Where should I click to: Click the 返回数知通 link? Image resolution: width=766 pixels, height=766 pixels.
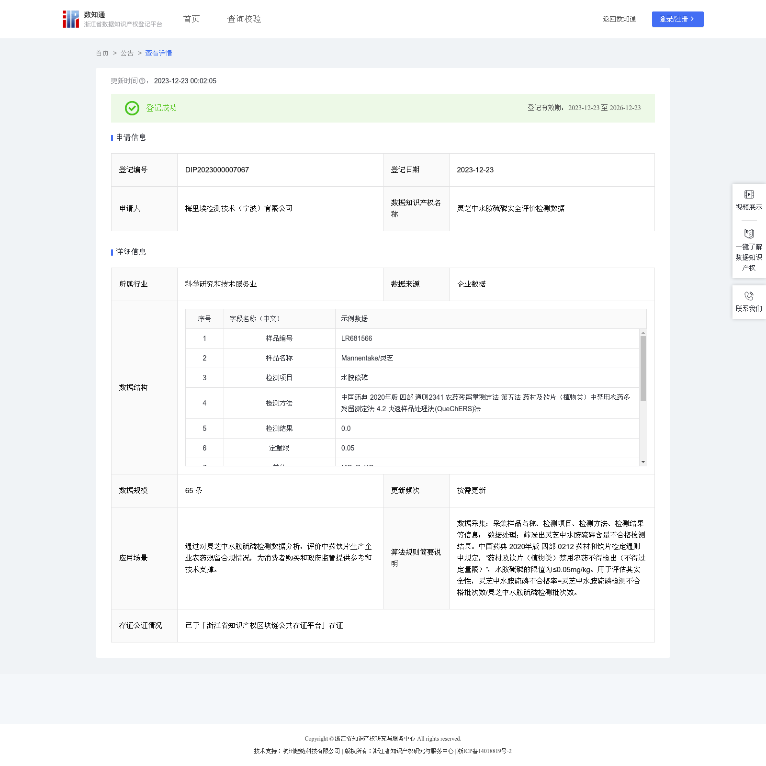pyautogui.click(x=620, y=19)
